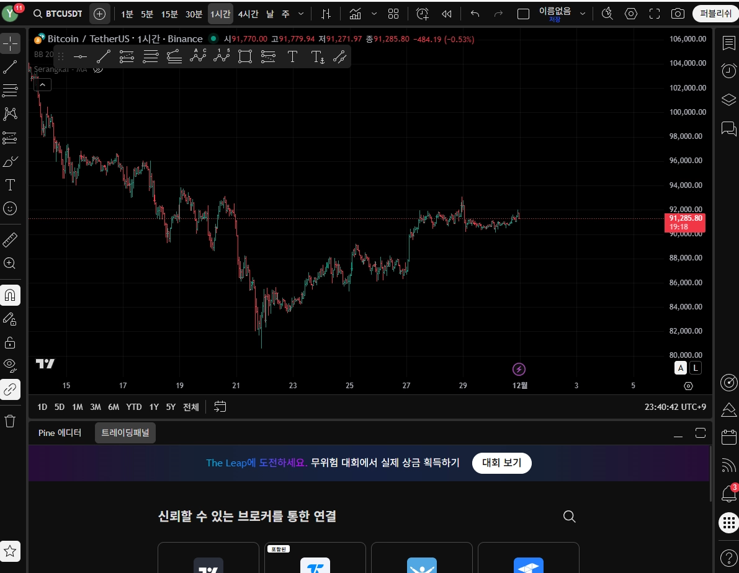
Task: Open the quick search icon
Action: (607, 14)
